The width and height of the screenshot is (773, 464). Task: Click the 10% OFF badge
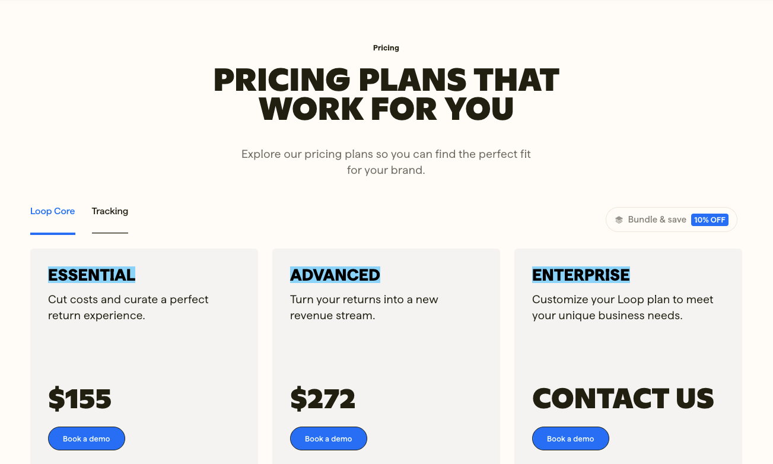coord(710,220)
